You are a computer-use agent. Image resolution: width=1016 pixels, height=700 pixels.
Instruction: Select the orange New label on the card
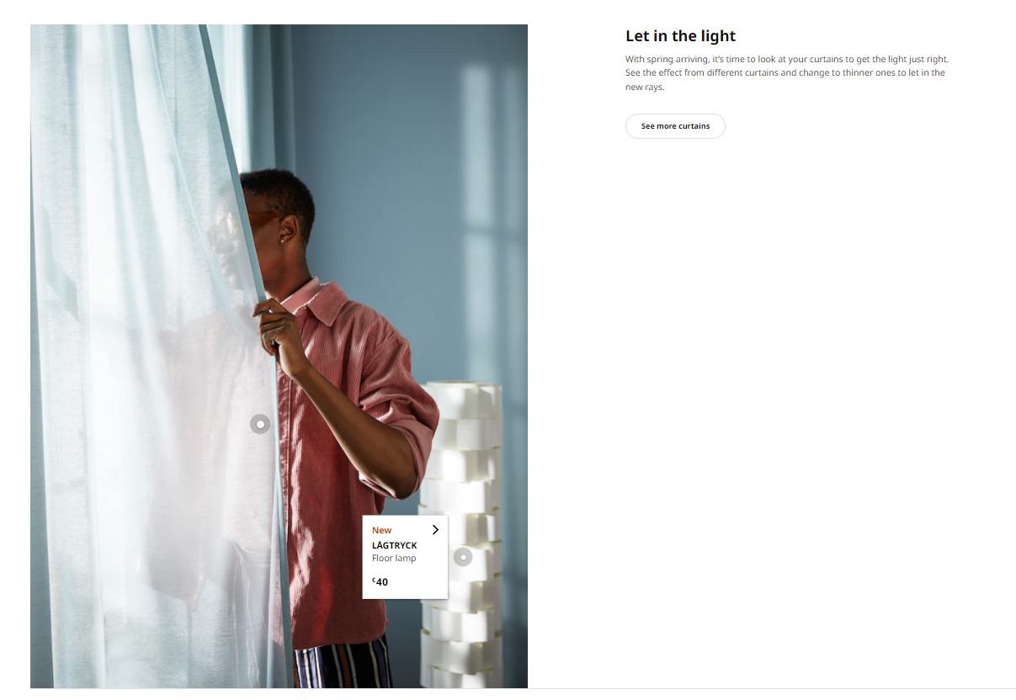pos(381,530)
